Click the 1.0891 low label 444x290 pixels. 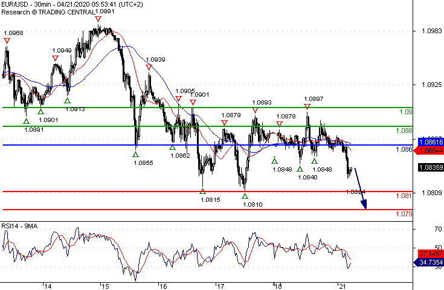(x=34, y=130)
